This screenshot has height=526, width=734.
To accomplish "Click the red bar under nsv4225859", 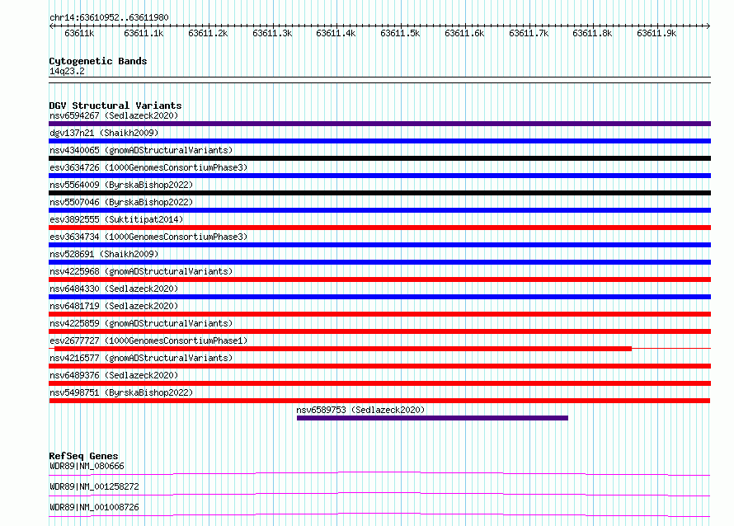I will coord(379,331).
